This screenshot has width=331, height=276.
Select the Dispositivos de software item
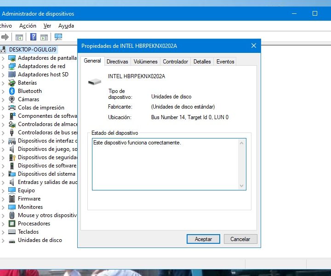47,166
